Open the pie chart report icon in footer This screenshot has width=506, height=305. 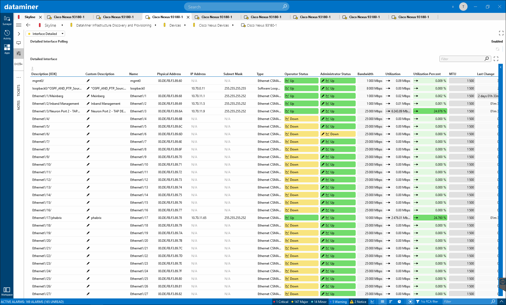399,302
